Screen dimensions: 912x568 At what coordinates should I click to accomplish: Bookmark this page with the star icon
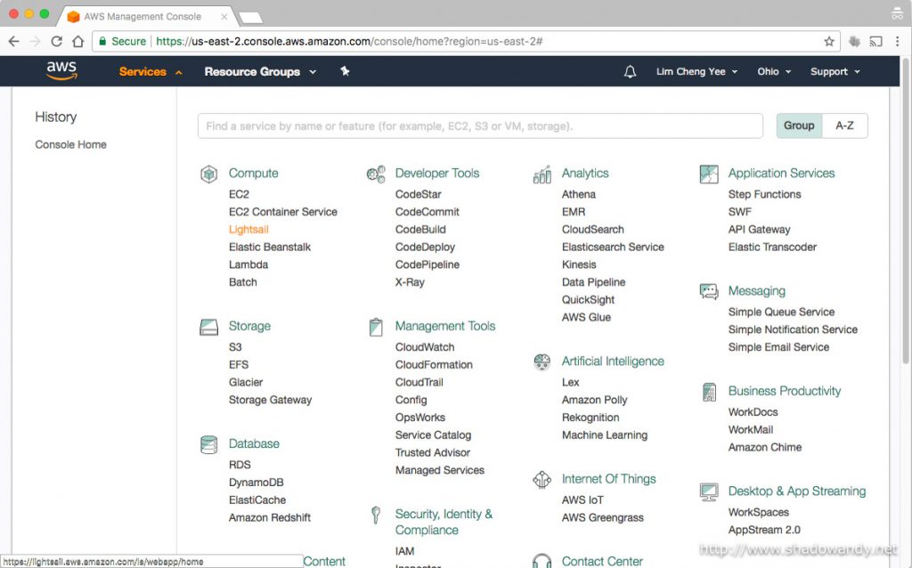tap(829, 41)
